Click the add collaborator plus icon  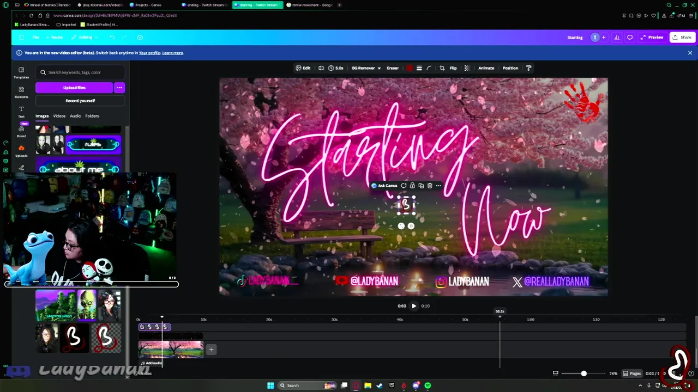[x=604, y=38]
